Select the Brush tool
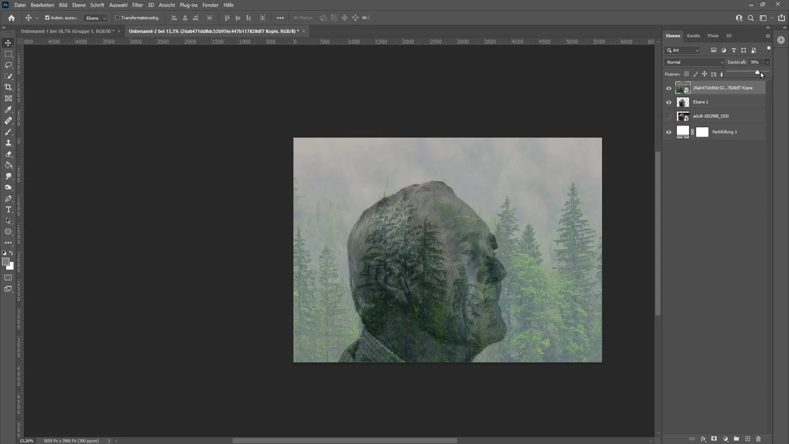 [8, 132]
